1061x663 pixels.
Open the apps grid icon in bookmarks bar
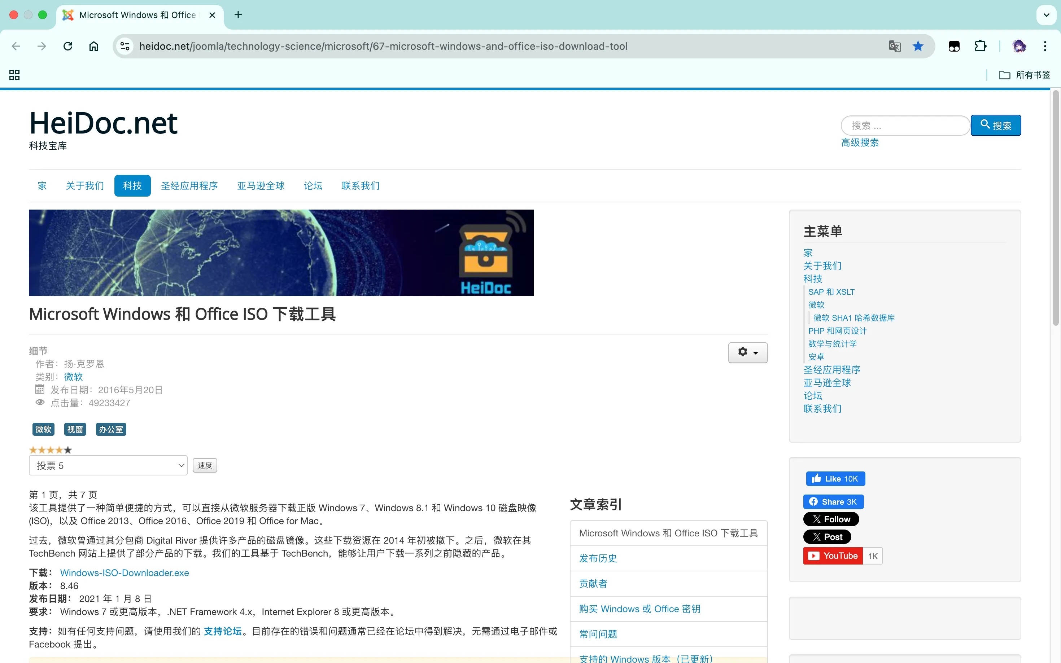click(14, 75)
